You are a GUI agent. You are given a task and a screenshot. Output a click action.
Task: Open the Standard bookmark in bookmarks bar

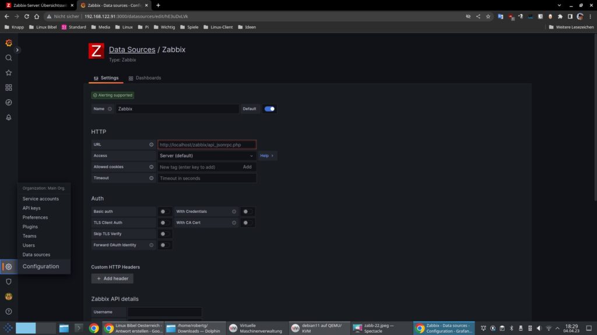pyautogui.click(x=74, y=27)
